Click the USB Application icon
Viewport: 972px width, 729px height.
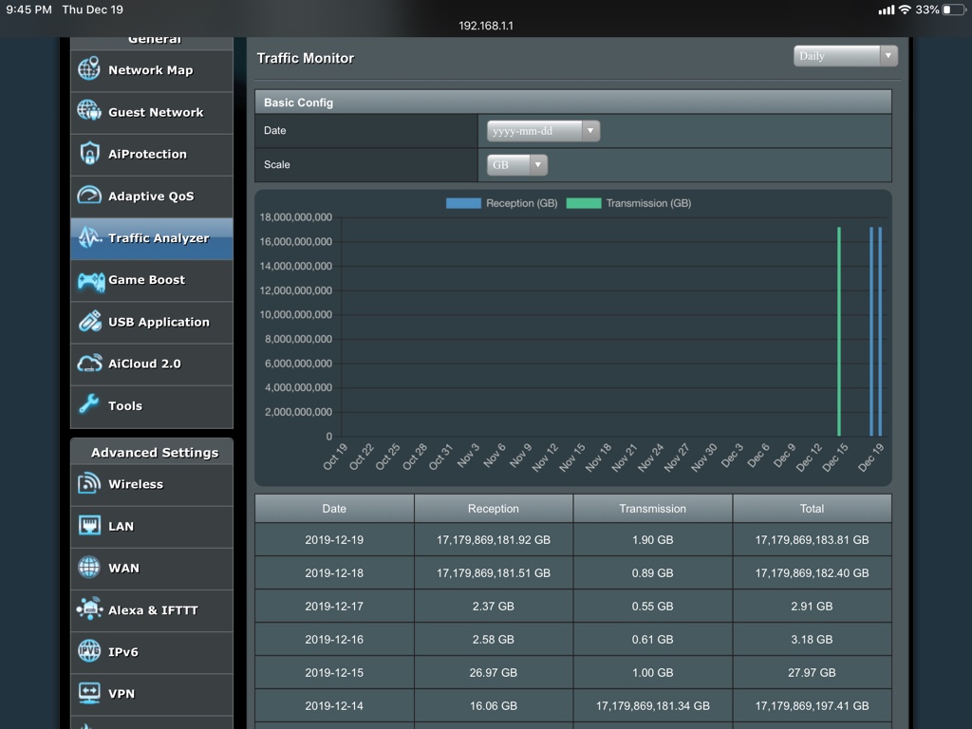coord(90,321)
